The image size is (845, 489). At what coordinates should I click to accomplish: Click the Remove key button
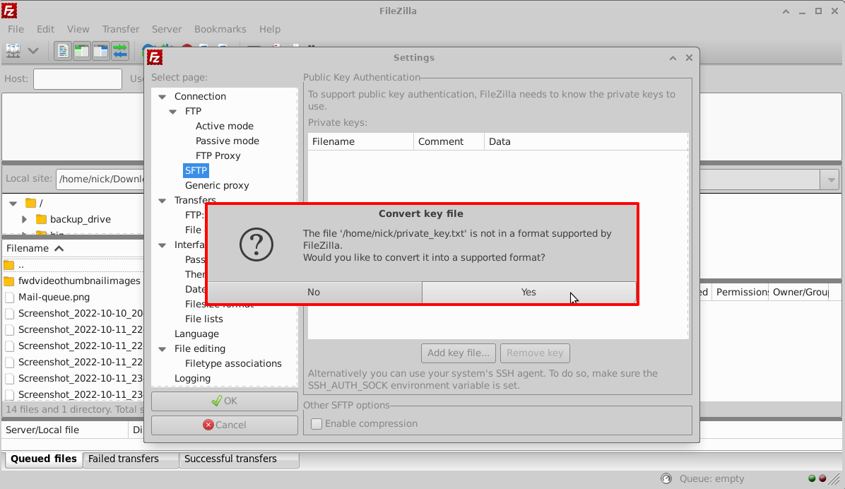click(535, 353)
